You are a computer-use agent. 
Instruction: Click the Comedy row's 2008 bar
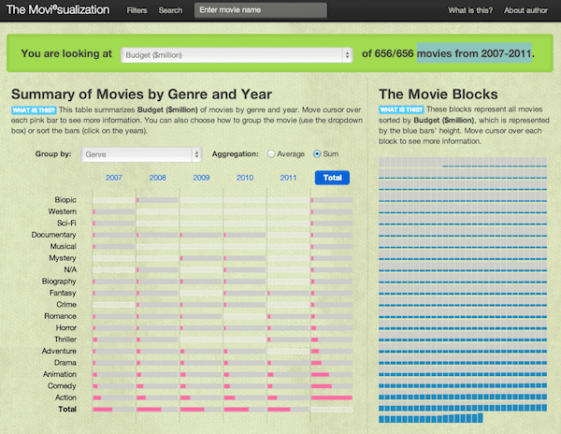140,386
